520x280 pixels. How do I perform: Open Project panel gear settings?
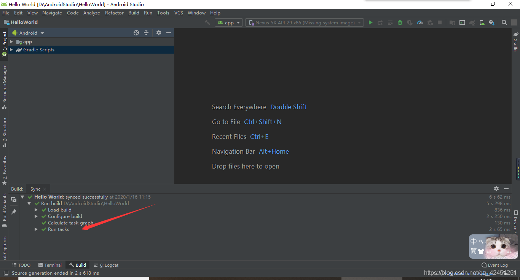(x=159, y=33)
